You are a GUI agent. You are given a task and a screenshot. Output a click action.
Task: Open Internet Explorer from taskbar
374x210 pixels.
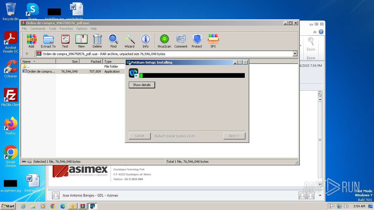pyautogui.click(x=23, y=206)
